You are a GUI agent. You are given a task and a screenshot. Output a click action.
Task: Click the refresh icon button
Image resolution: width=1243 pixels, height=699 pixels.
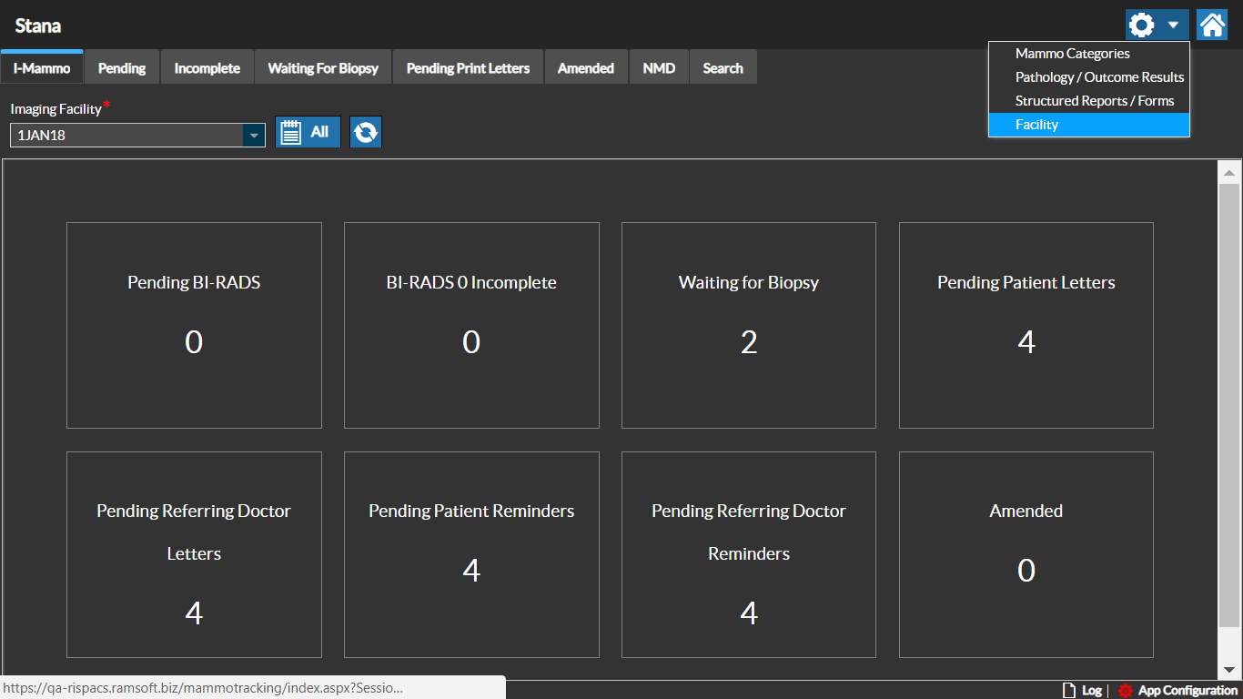(366, 132)
